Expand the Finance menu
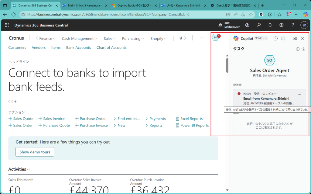Viewport: 311px width, 194px height. (x=47, y=39)
